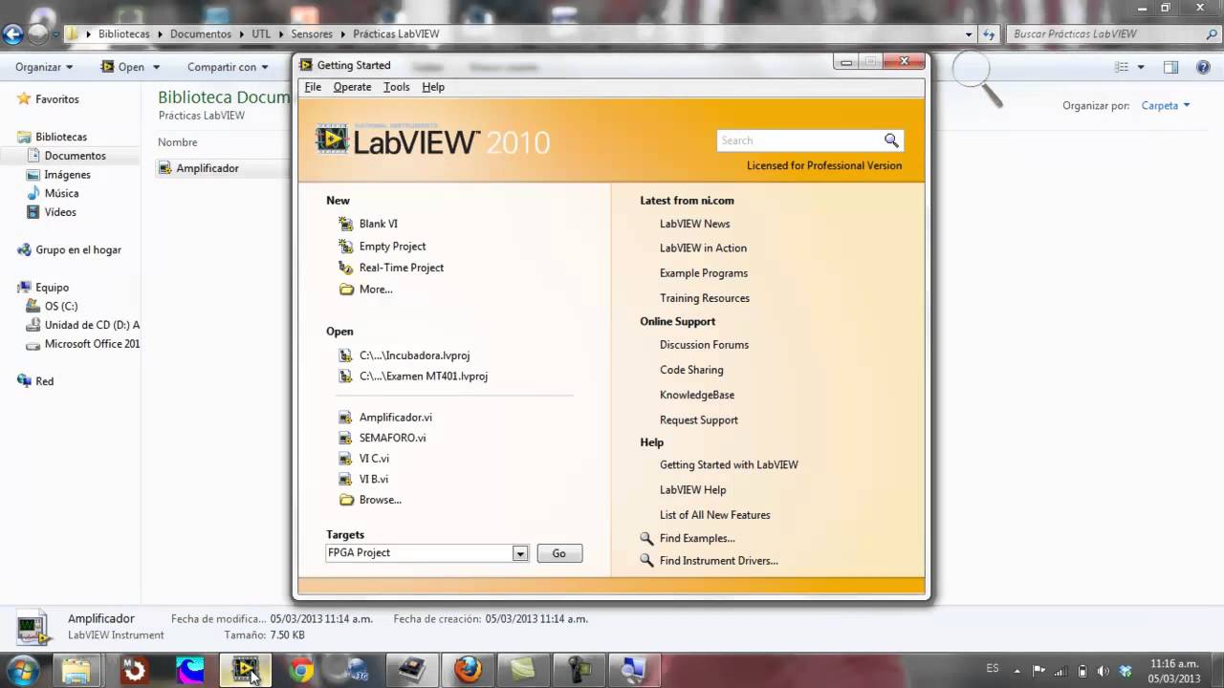The image size is (1224, 688).
Task: Open the Discussion Forums link
Action: (x=704, y=345)
